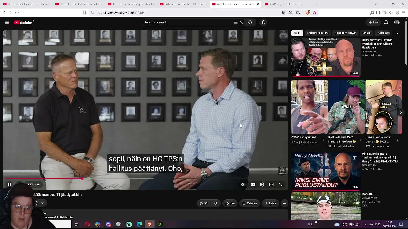
Task: Open YouTube notifications bell
Action: tap(386, 22)
